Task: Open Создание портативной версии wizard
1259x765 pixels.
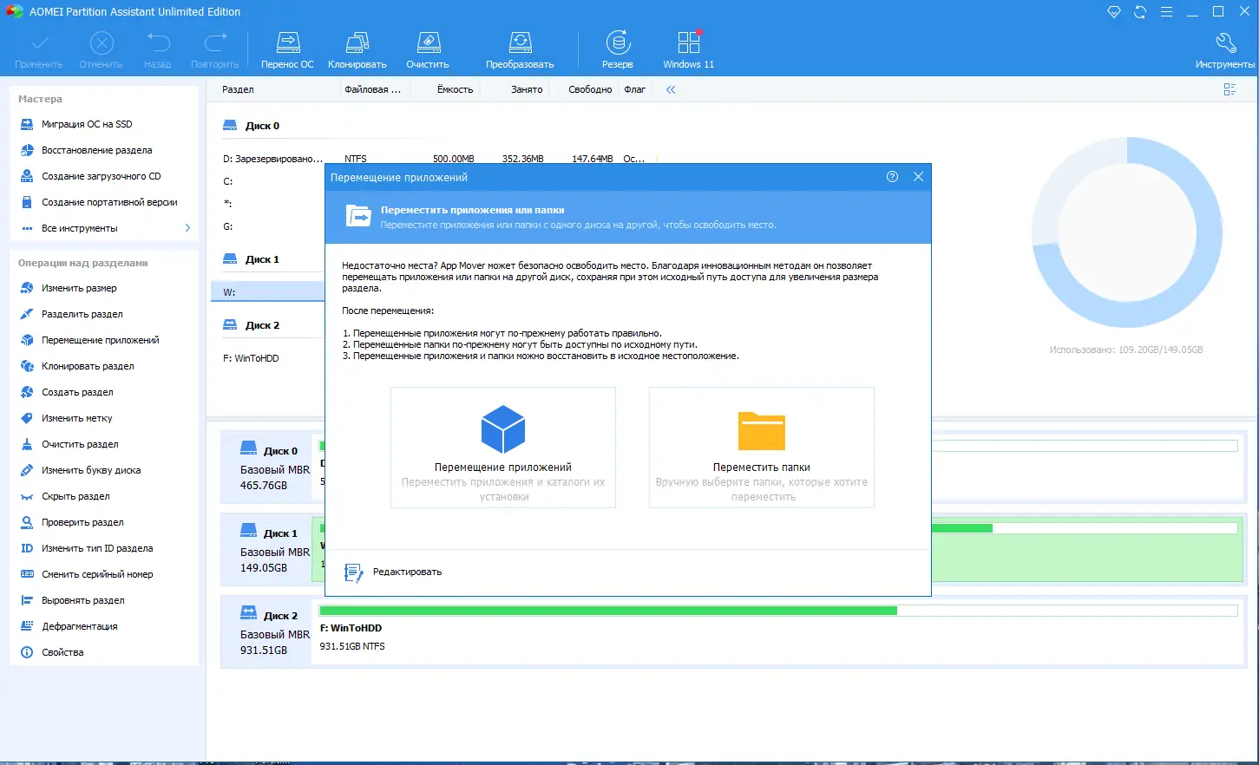Action: (109, 202)
